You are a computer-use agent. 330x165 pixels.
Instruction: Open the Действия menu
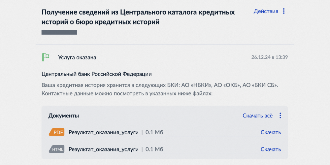click(265, 11)
